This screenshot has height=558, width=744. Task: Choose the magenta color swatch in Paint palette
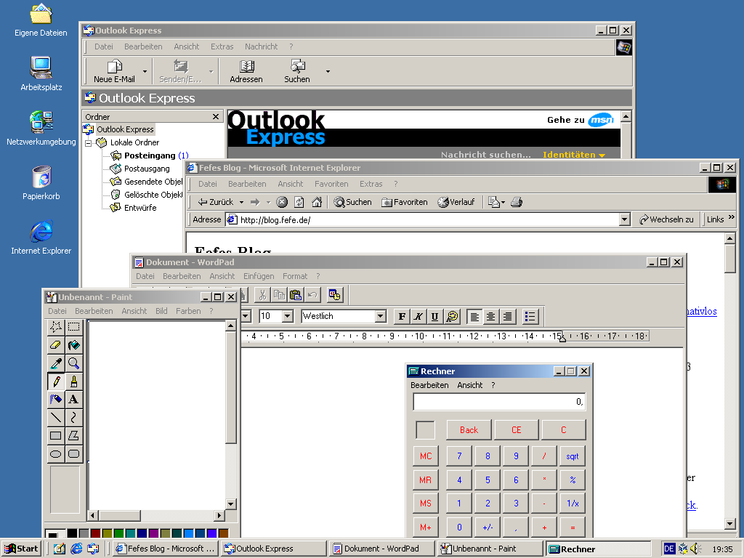153,533
